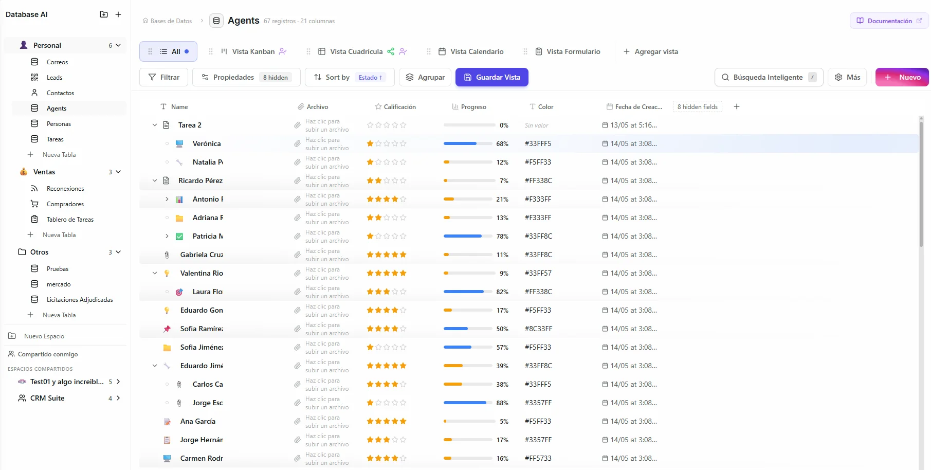
Task: Expand the Patricia row children
Action: click(167, 236)
